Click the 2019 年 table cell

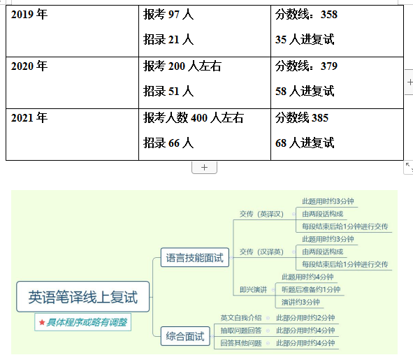click(x=72, y=31)
